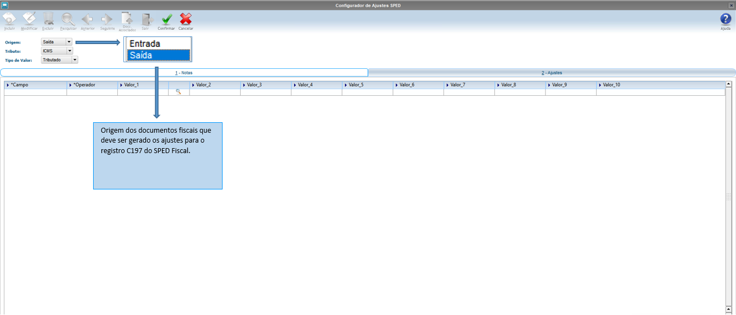This screenshot has height=315, width=736.
Task: Click the Valor_10 column header
Action: 661,85
